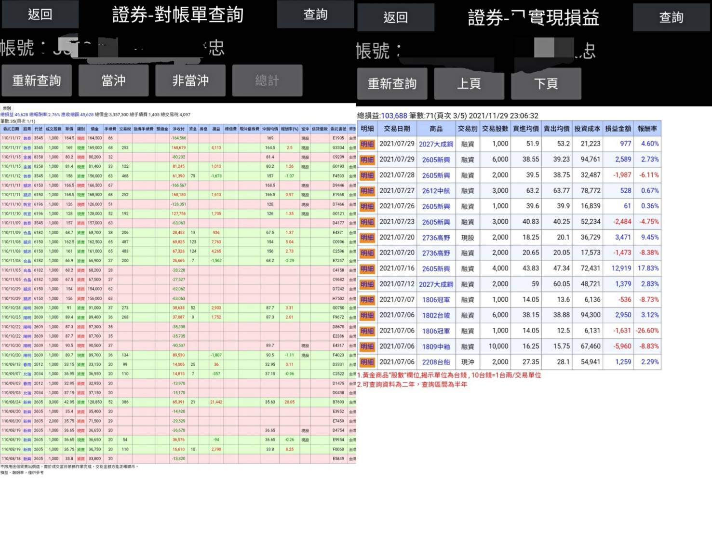Select the greyed 總計 tab
This screenshot has height=534, width=712.
(x=268, y=80)
